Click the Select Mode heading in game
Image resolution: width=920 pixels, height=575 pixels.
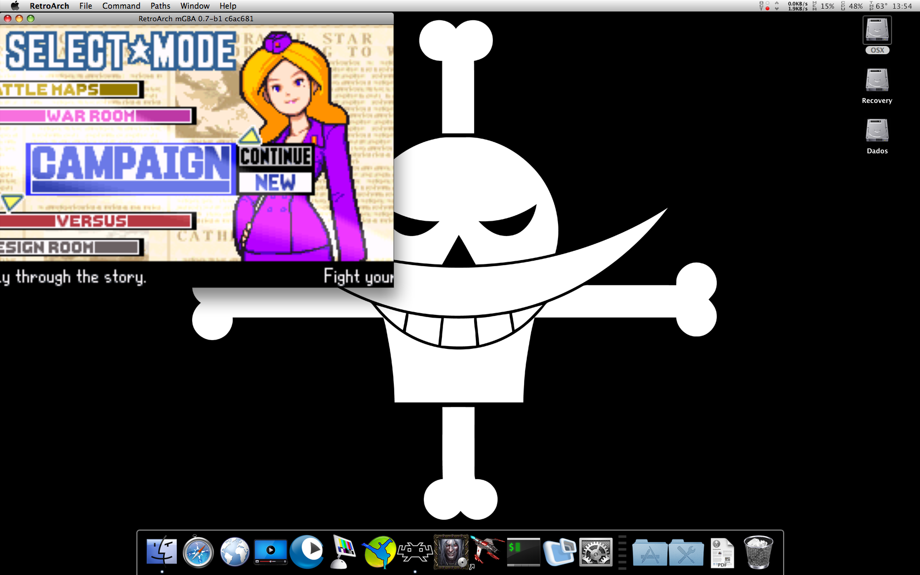[x=121, y=51]
